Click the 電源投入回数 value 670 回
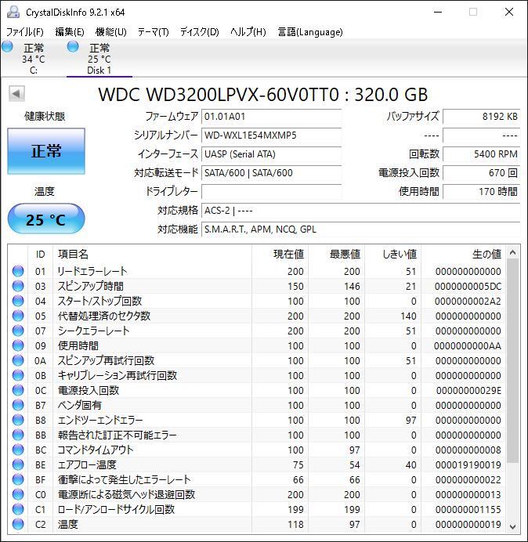This screenshot has width=528, height=542. (481, 173)
